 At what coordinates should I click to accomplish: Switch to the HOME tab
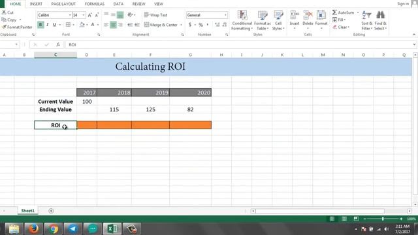(15, 4)
